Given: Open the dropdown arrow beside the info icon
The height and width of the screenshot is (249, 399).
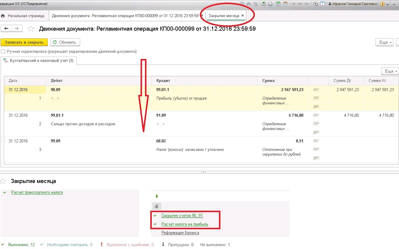Looking at the screenshot, I should (x=388, y=4).
